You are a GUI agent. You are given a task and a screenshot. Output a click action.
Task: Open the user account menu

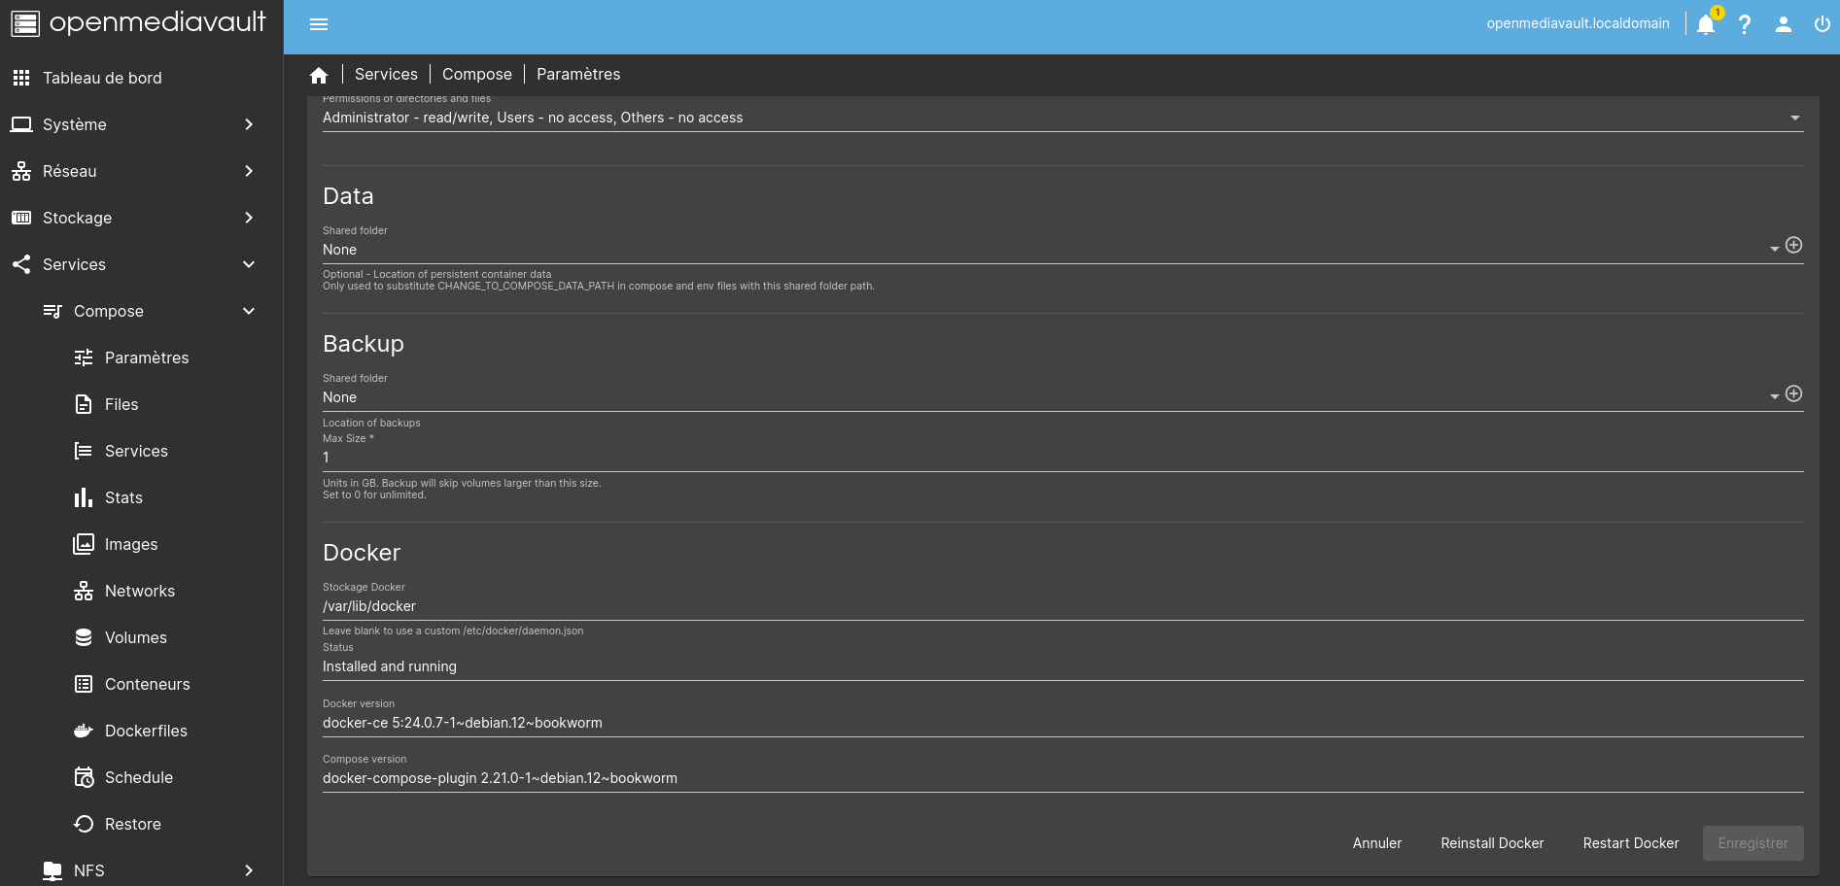click(1784, 24)
